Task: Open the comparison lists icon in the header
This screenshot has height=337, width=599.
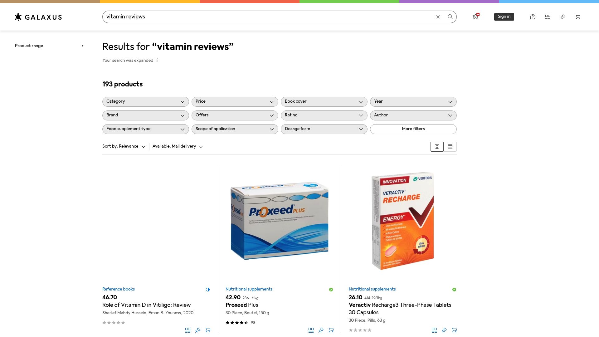Action: (x=548, y=17)
